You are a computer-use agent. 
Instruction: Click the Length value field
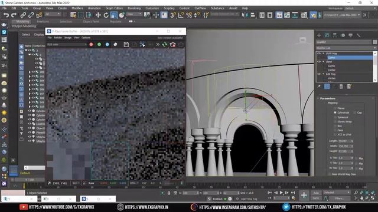pos(345,141)
